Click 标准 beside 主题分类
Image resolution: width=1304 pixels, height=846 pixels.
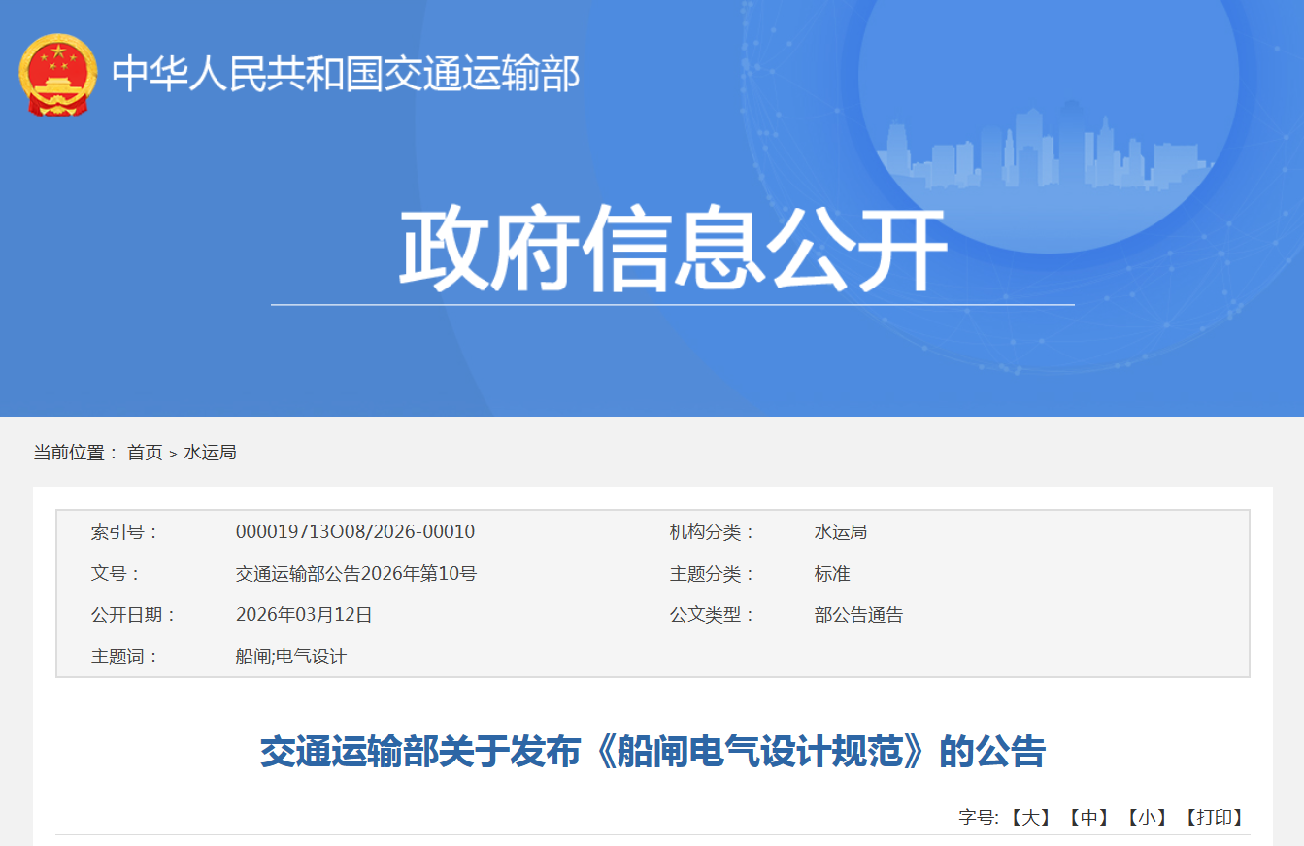[x=832, y=574]
